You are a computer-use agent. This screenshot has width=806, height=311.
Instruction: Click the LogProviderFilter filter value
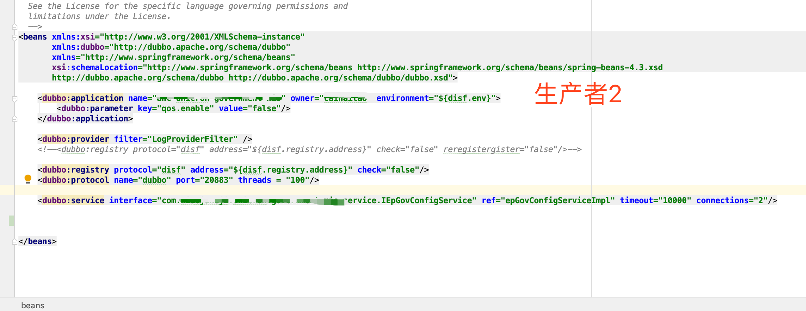pyautogui.click(x=195, y=139)
